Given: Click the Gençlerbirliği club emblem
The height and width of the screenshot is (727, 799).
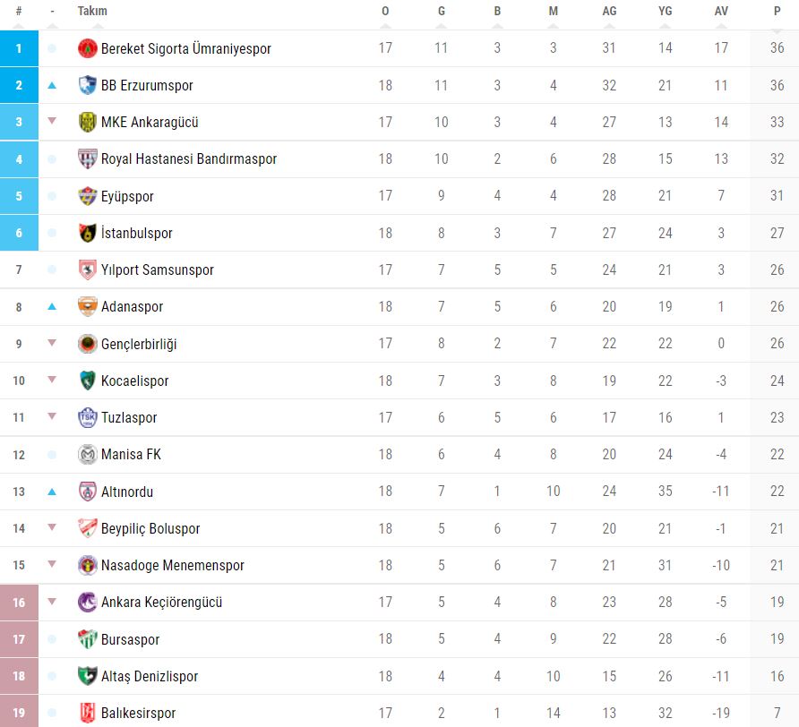Looking at the screenshot, I should (87, 344).
